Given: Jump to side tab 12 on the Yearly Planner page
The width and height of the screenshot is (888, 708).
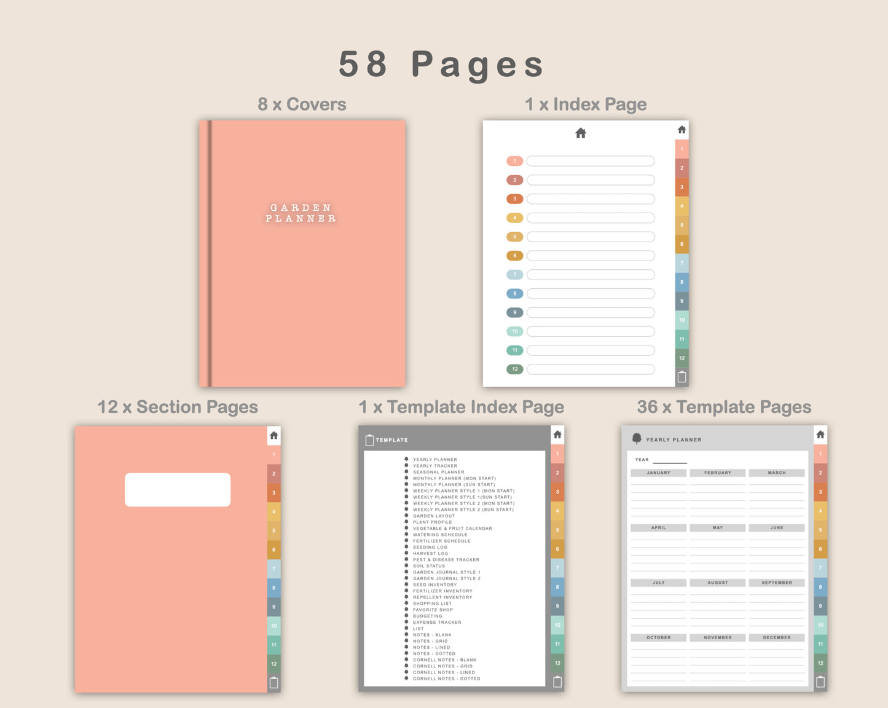Looking at the screenshot, I should coord(820,663).
